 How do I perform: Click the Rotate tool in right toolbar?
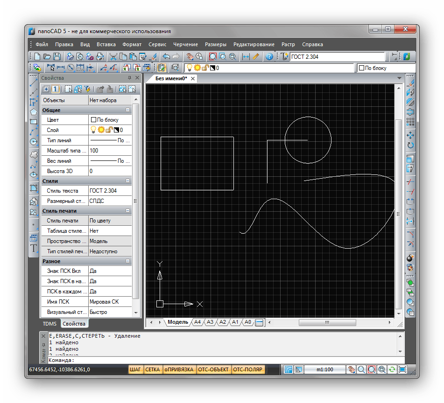click(x=410, y=145)
